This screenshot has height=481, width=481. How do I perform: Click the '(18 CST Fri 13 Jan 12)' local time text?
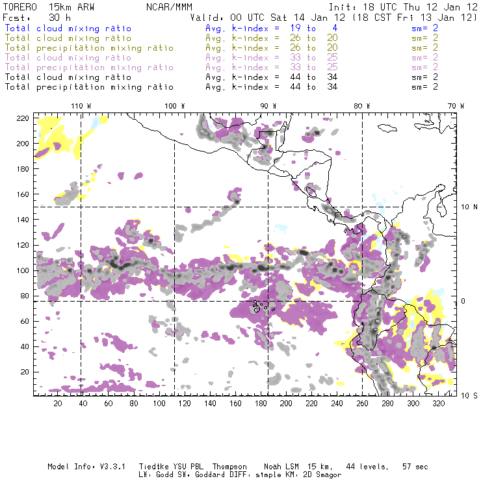415,18
